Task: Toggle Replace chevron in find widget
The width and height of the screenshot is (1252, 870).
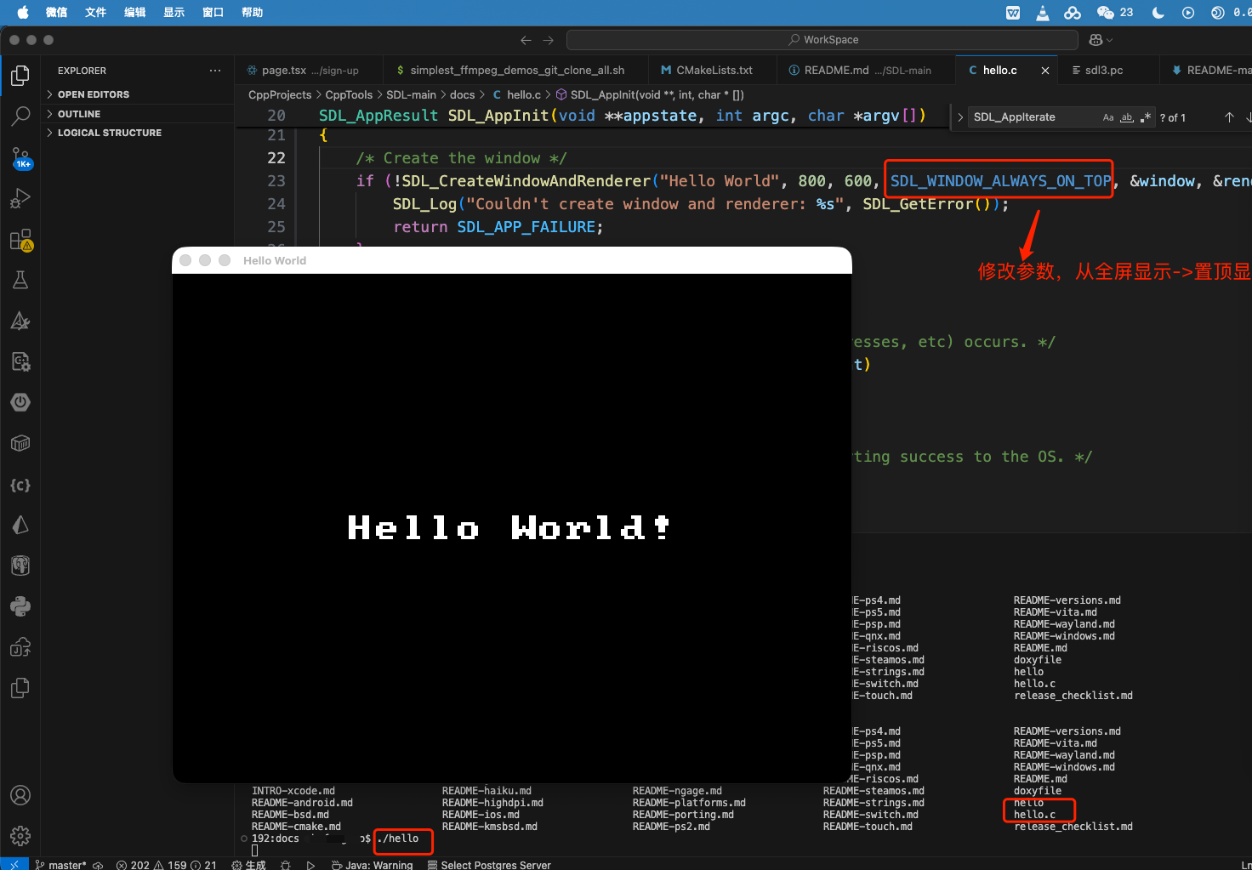Action: [960, 117]
